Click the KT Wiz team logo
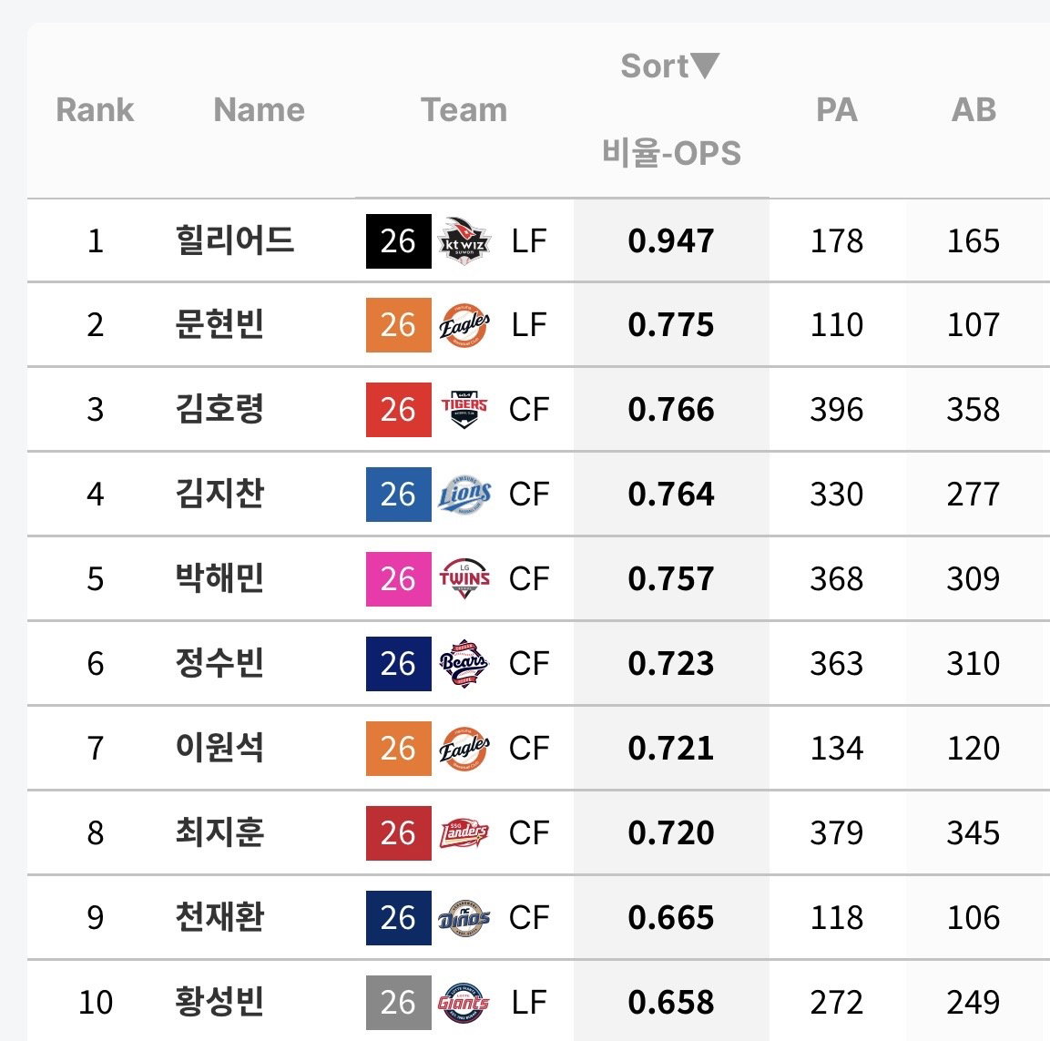Screen dimensions: 1050x1041 464,241
